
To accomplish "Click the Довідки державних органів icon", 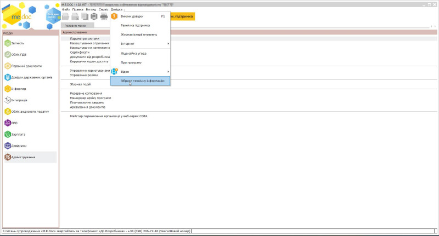I will 8,77.
